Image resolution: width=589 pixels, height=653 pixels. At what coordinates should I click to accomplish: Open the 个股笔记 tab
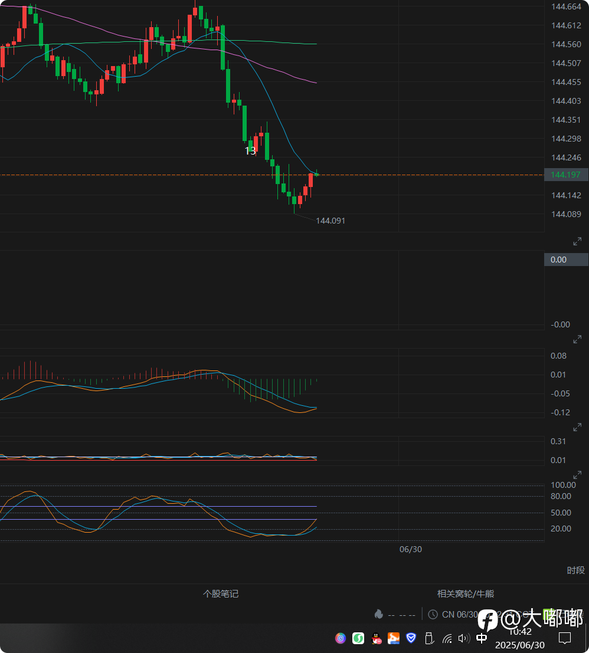[x=221, y=594]
